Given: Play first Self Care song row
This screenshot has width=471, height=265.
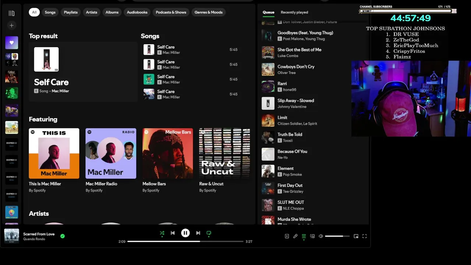Looking at the screenshot, I should pyautogui.click(x=191, y=50).
